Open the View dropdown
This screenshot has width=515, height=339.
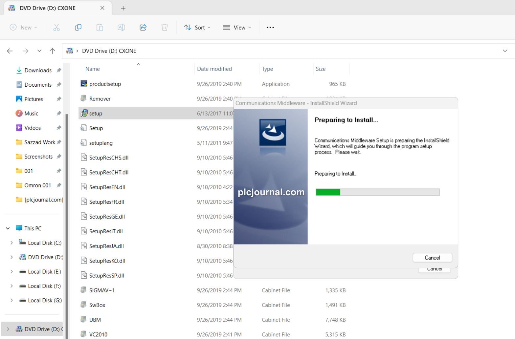[x=237, y=28]
